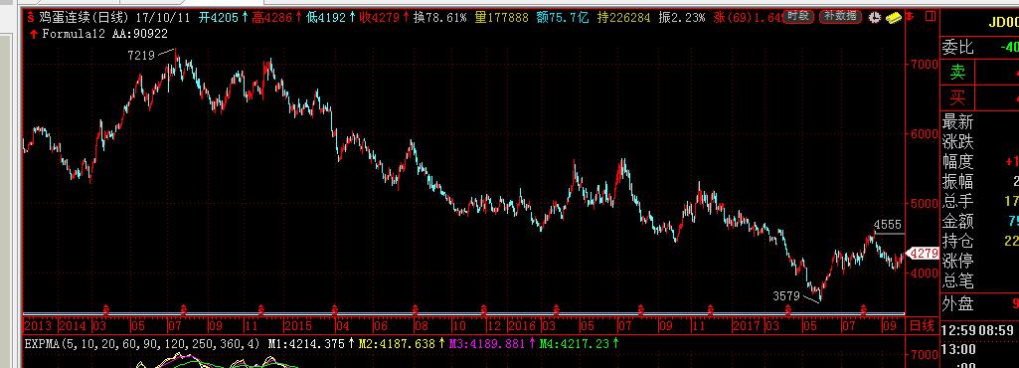Click the Formula12 AA:90922 indicator label
This screenshot has height=368, width=1019.
(104, 34)
